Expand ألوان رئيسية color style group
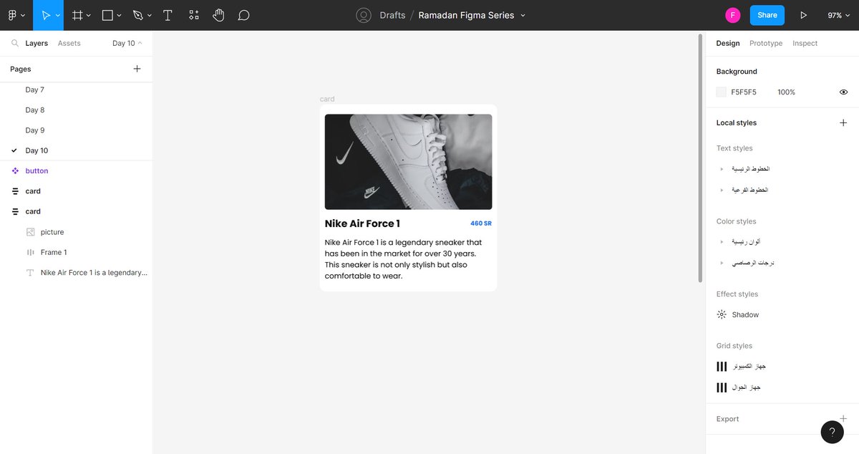Screen dimensions: 859x454 click(722, 242)
